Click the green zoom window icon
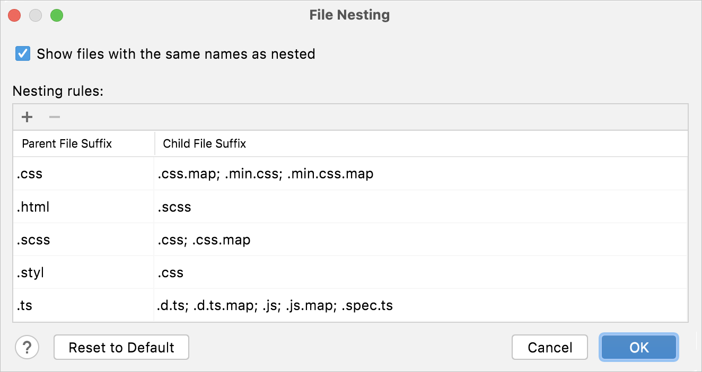This screenshot has height=372, width=702. point(57,15)
